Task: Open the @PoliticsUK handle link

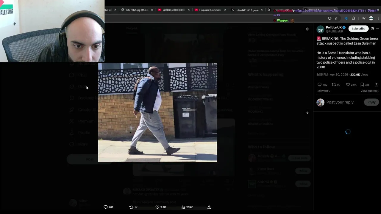Action: point(335,32)
